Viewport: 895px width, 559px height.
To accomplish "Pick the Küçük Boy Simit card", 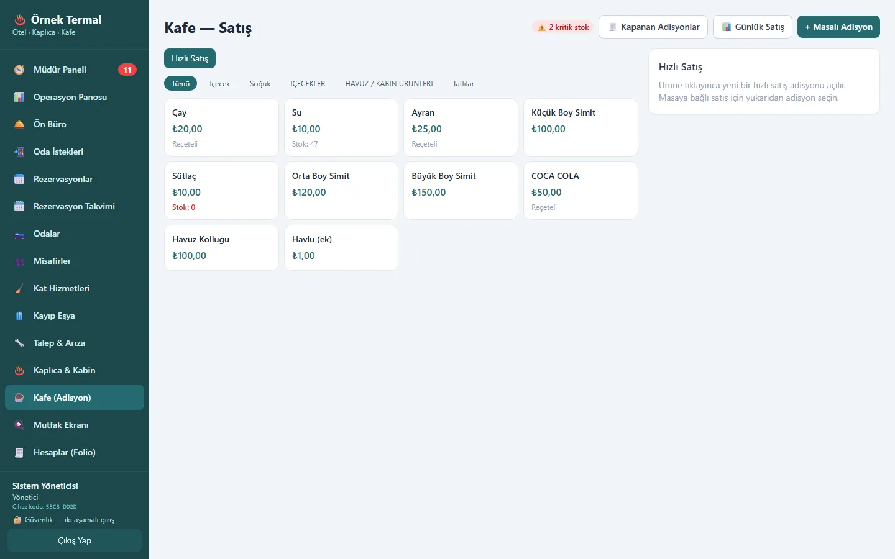I will point(581,127).
